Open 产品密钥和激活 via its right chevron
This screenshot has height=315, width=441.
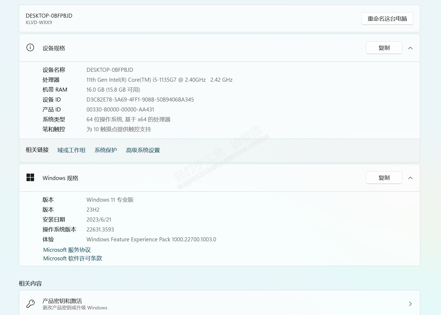pyautogui.click(x=410, y=304)
